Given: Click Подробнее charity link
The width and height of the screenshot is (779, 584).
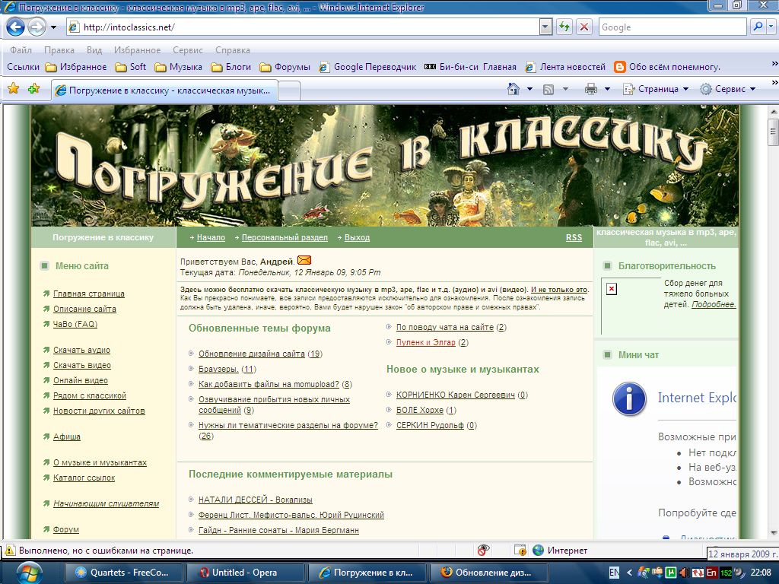Looking at the screenshot, I should 714,304.
